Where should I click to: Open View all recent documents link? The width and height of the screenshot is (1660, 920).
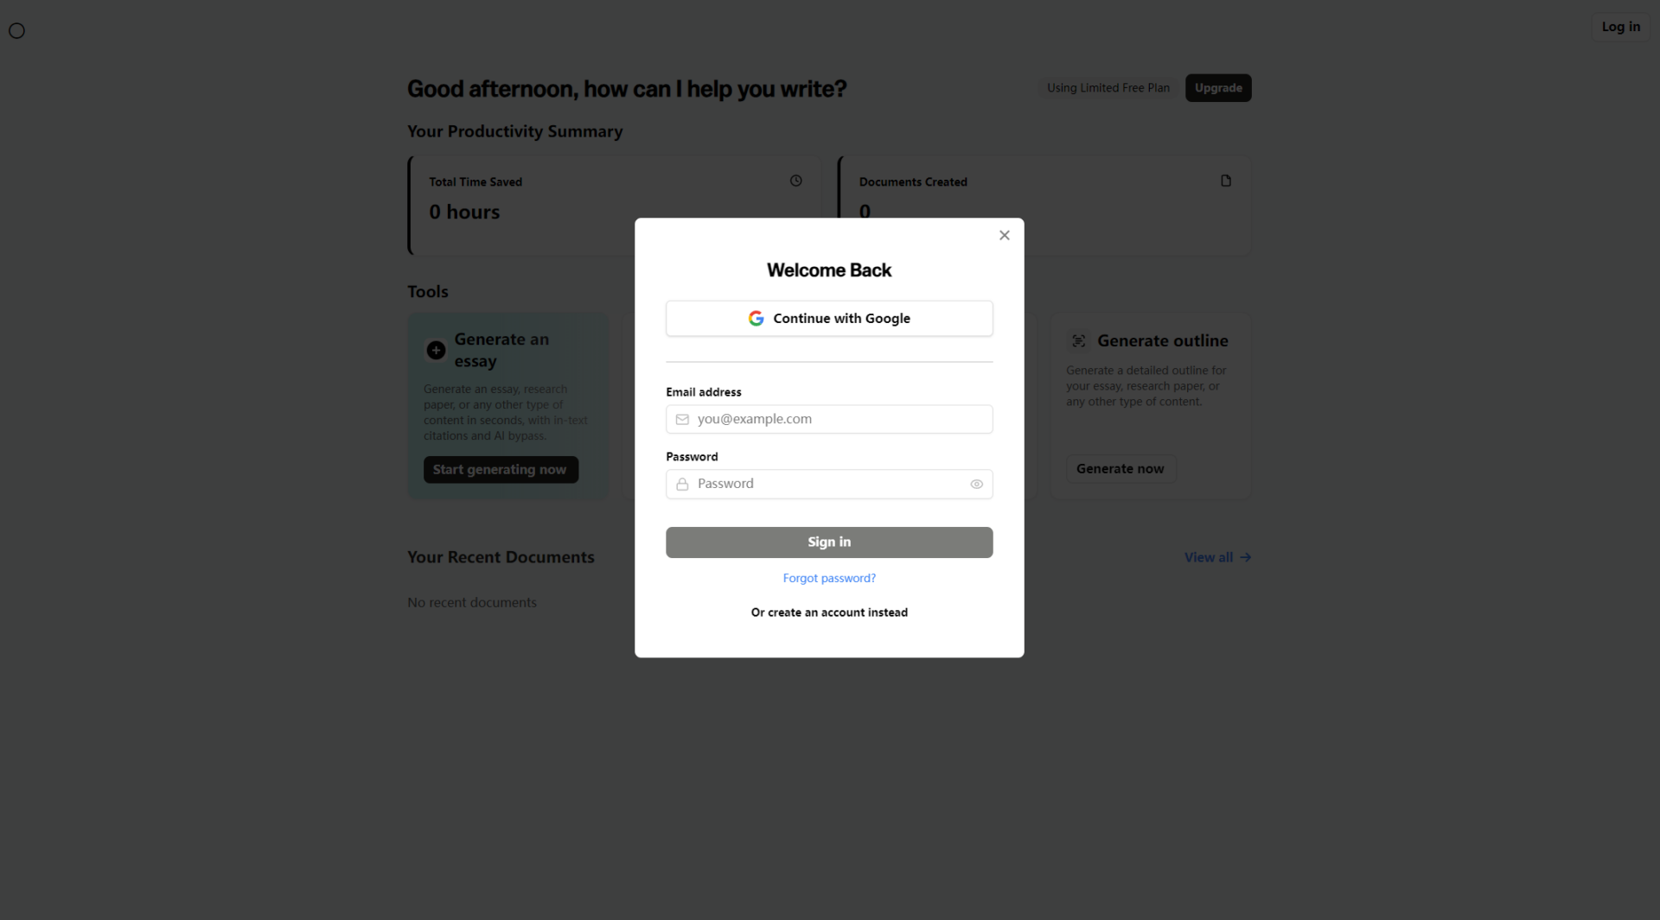tap(1216, 558)
